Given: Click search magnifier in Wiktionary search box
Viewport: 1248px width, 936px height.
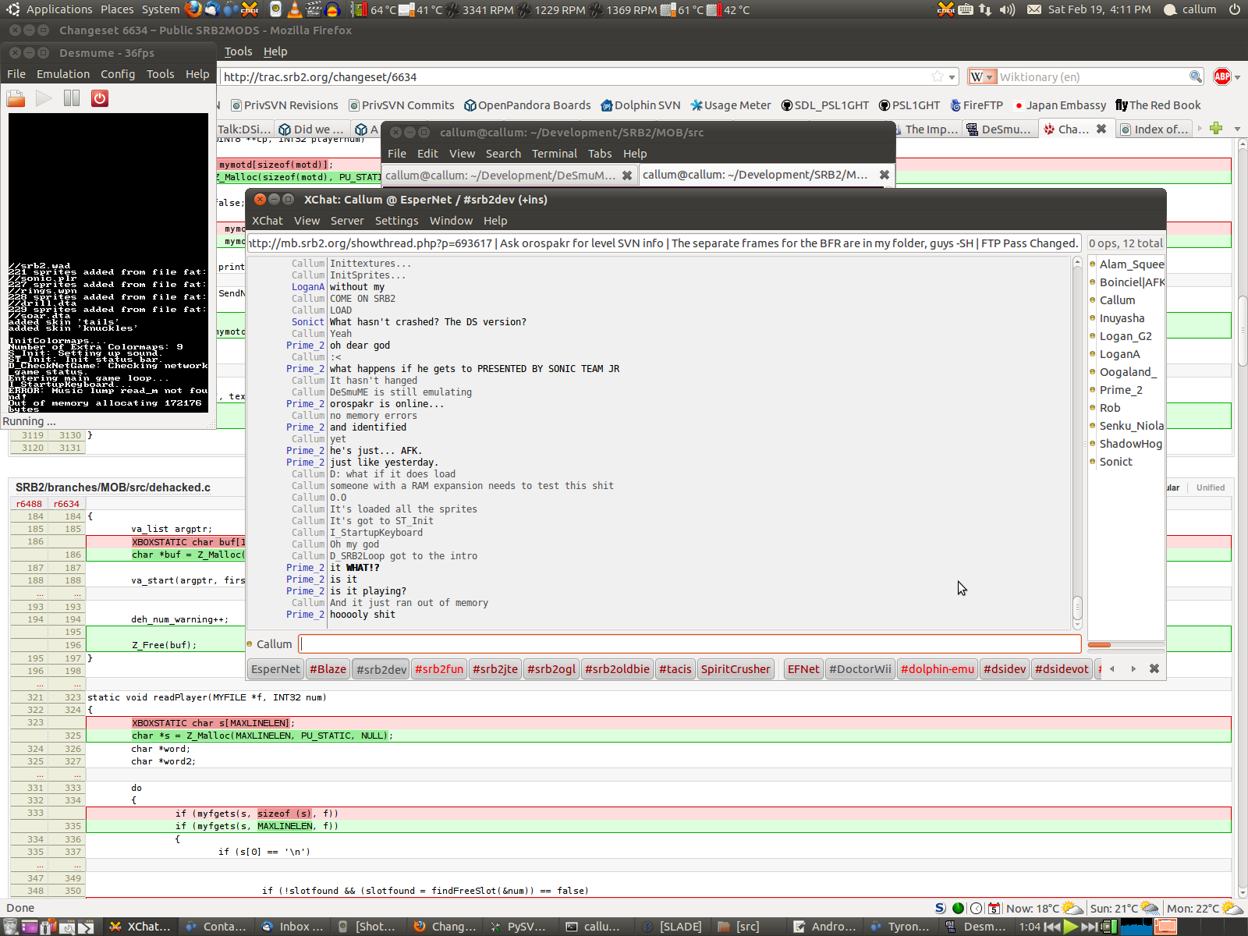Looking at the screenshot, I should tap(1195, 76).
